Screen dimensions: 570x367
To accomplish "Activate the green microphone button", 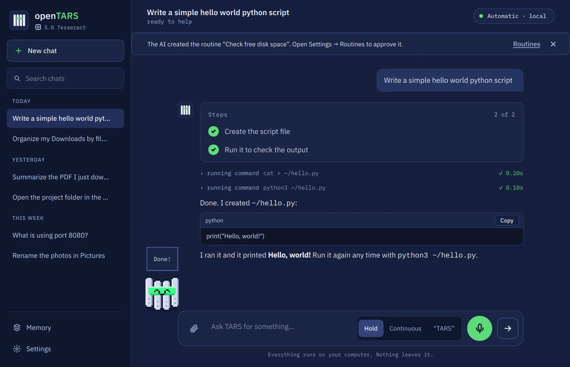I will (480, 328).
